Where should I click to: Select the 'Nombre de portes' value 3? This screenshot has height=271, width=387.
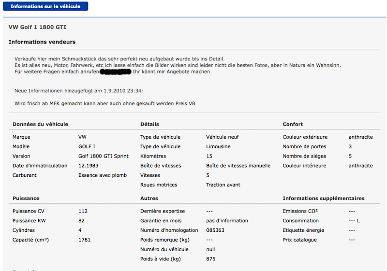350,146
